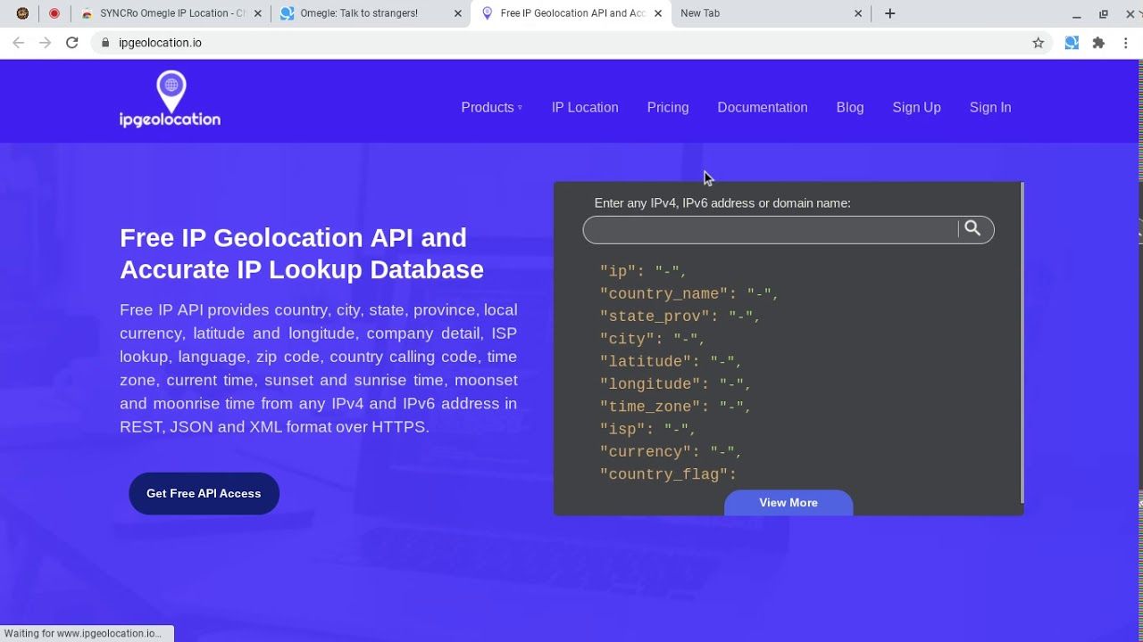Screen dimensions: 1143x642
Task: Open the IP Location page
Action: (x=585, y=107)
